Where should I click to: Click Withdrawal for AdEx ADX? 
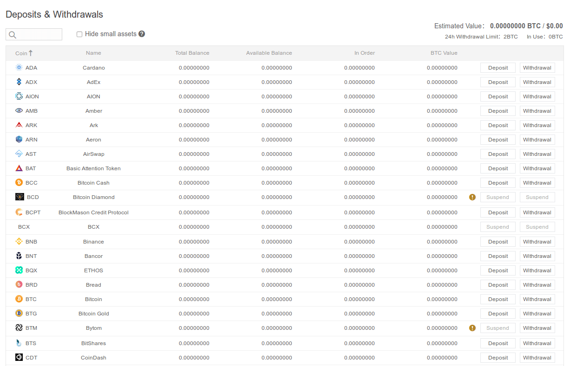(x=537, y=82)
